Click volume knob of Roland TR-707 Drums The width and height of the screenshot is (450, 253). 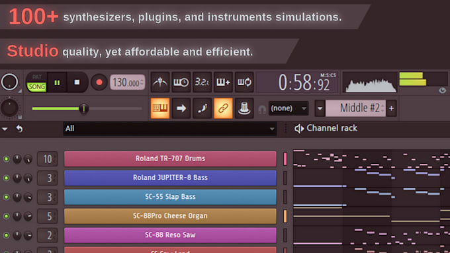(x=28, y=159)
